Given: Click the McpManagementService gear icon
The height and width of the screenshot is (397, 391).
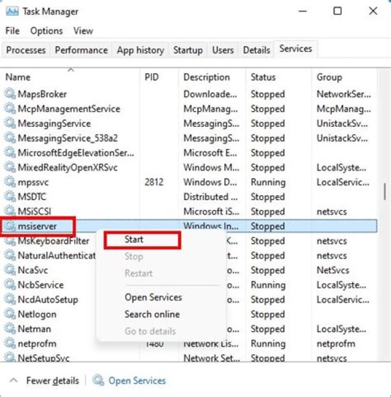Looking at the screenshot, I should point(10,108).
